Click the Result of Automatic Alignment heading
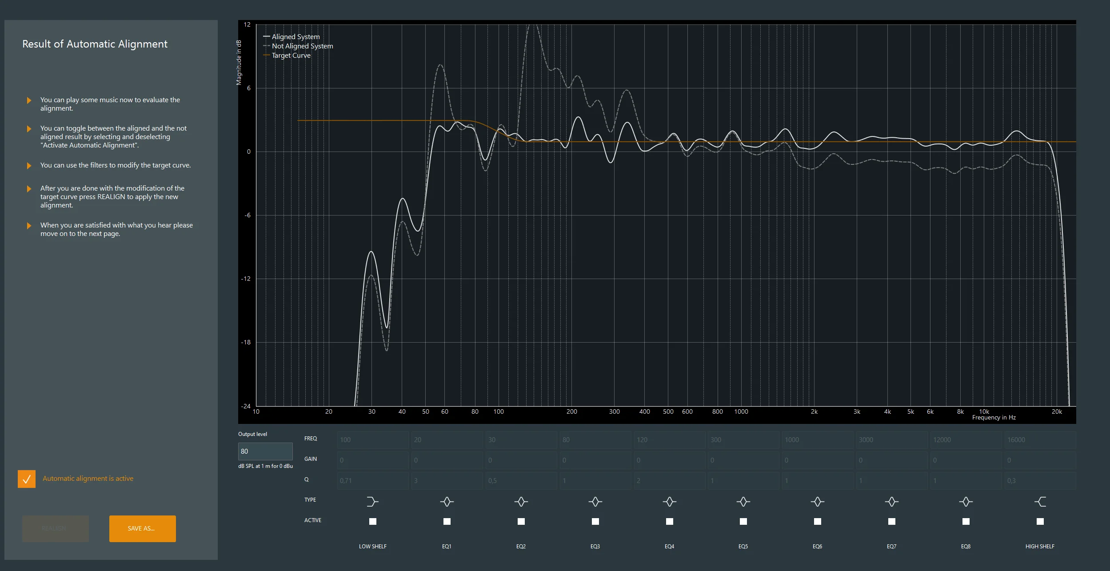1110x571 pixels. [95, 44]
